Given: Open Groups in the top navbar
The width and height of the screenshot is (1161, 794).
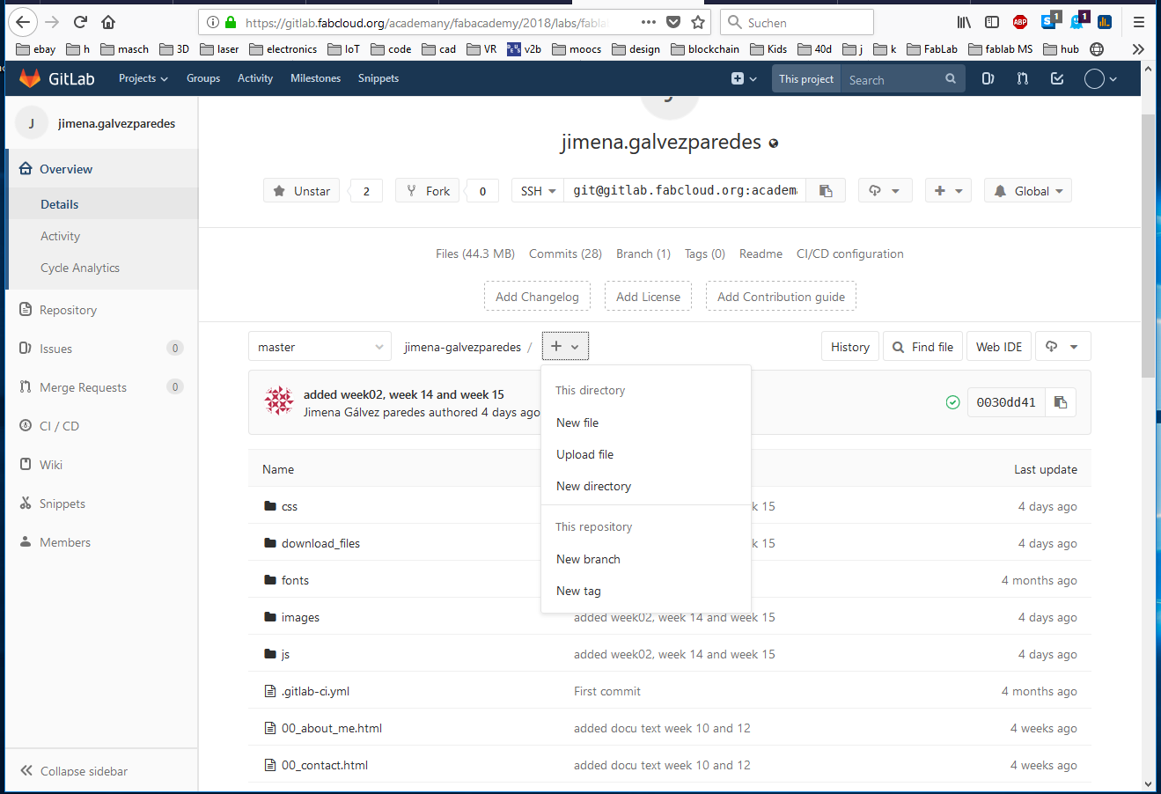Looking at the screenshot, I should click(203, 78).
